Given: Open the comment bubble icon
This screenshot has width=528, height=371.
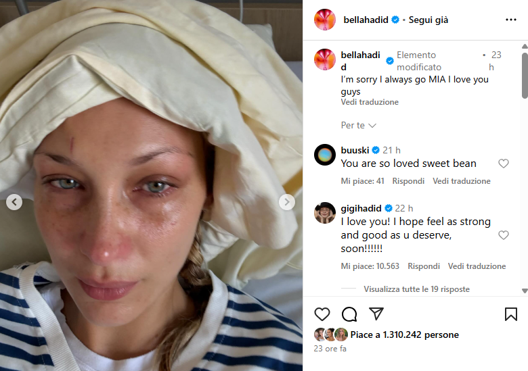Looking at the screenshot, I should [x=349, y=314].
